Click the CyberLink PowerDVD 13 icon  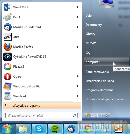[8, 57]
